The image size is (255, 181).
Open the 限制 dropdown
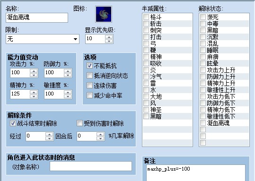(x=43, y=39)
